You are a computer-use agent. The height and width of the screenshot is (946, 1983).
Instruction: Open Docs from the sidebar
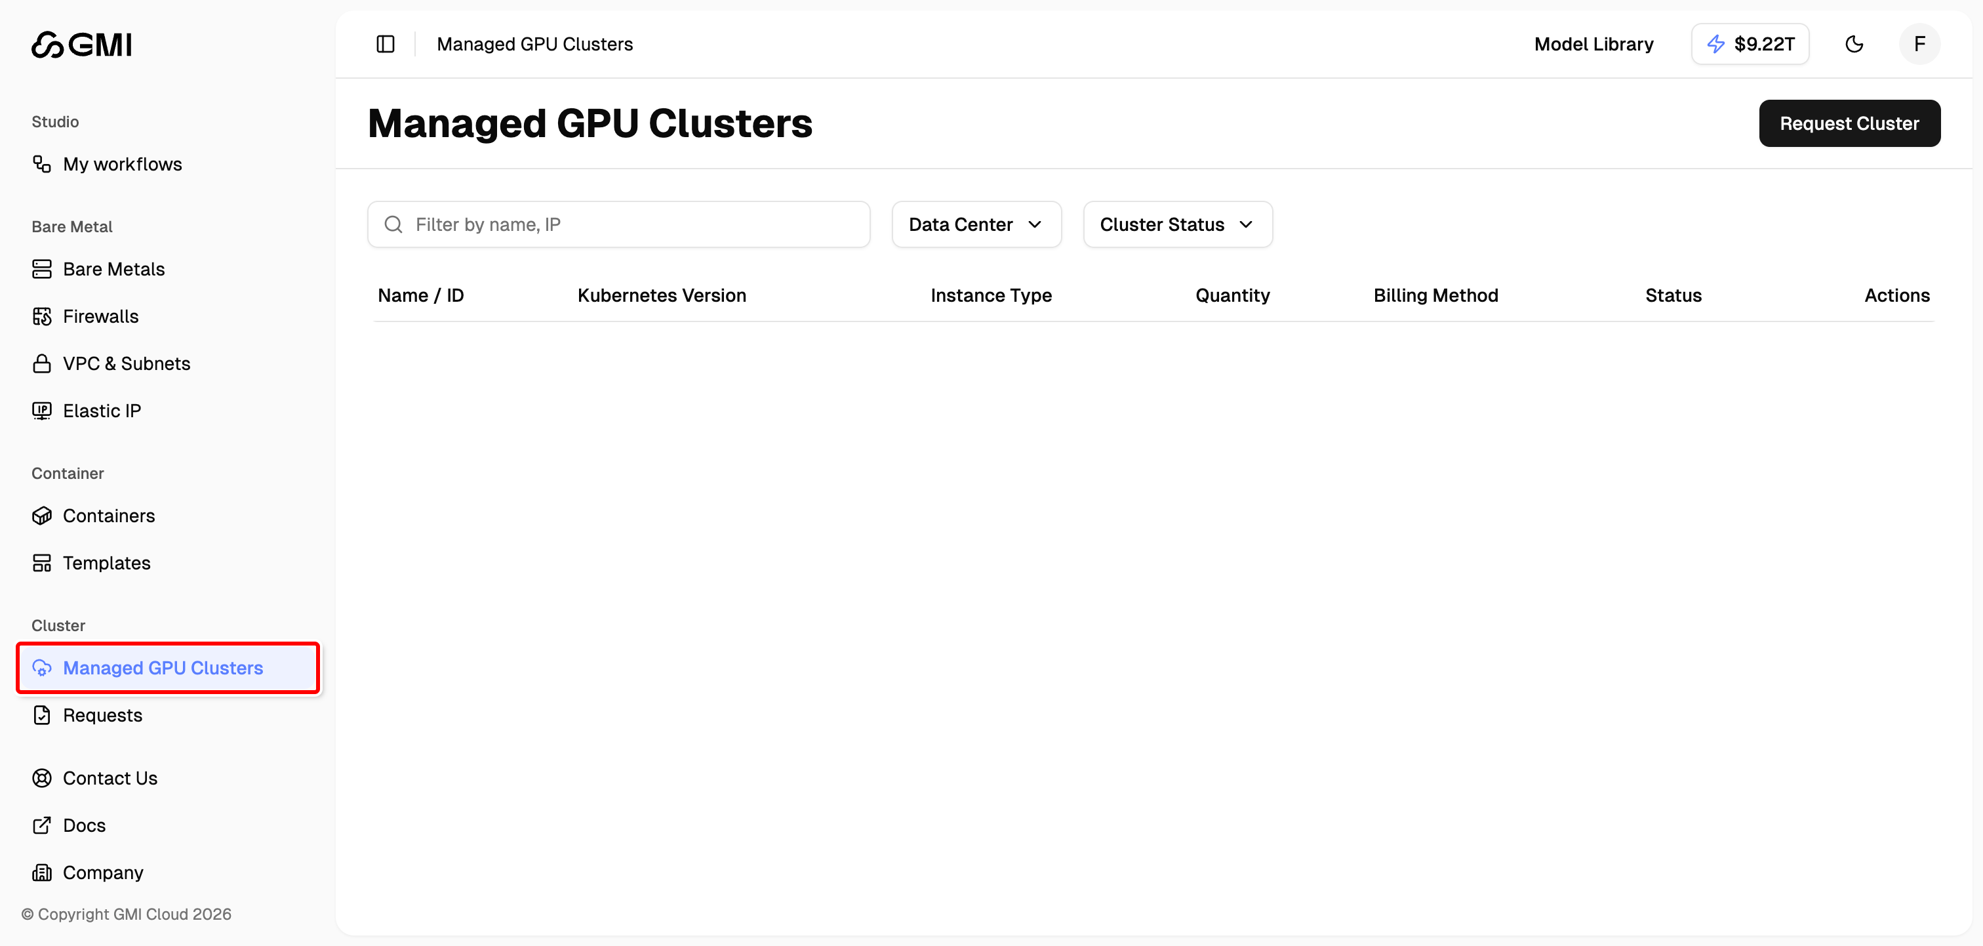tap(84, 825)
